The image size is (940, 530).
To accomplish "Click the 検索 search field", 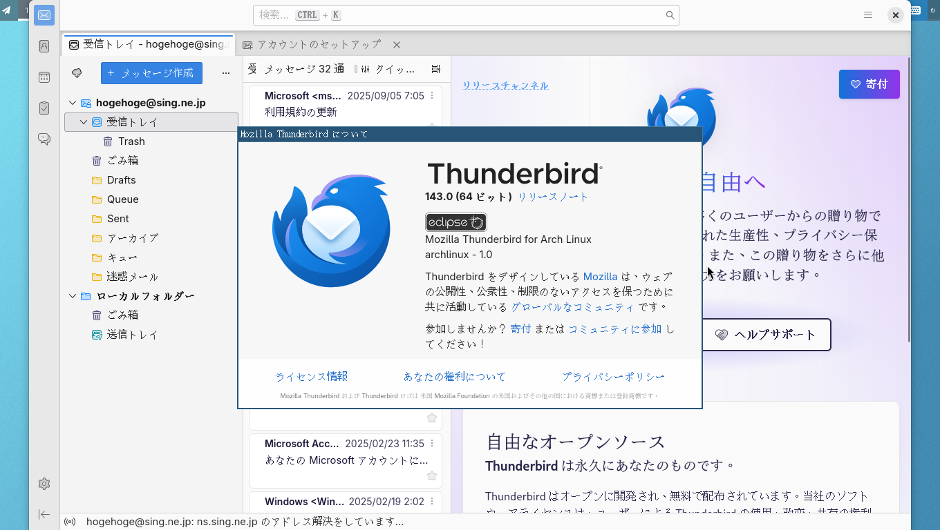I will coord(466,15).
